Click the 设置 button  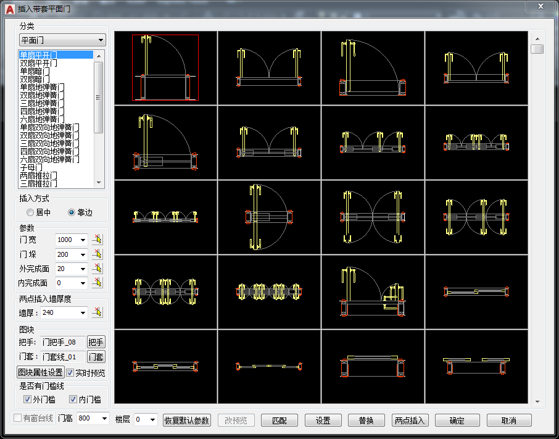[323, 420]
